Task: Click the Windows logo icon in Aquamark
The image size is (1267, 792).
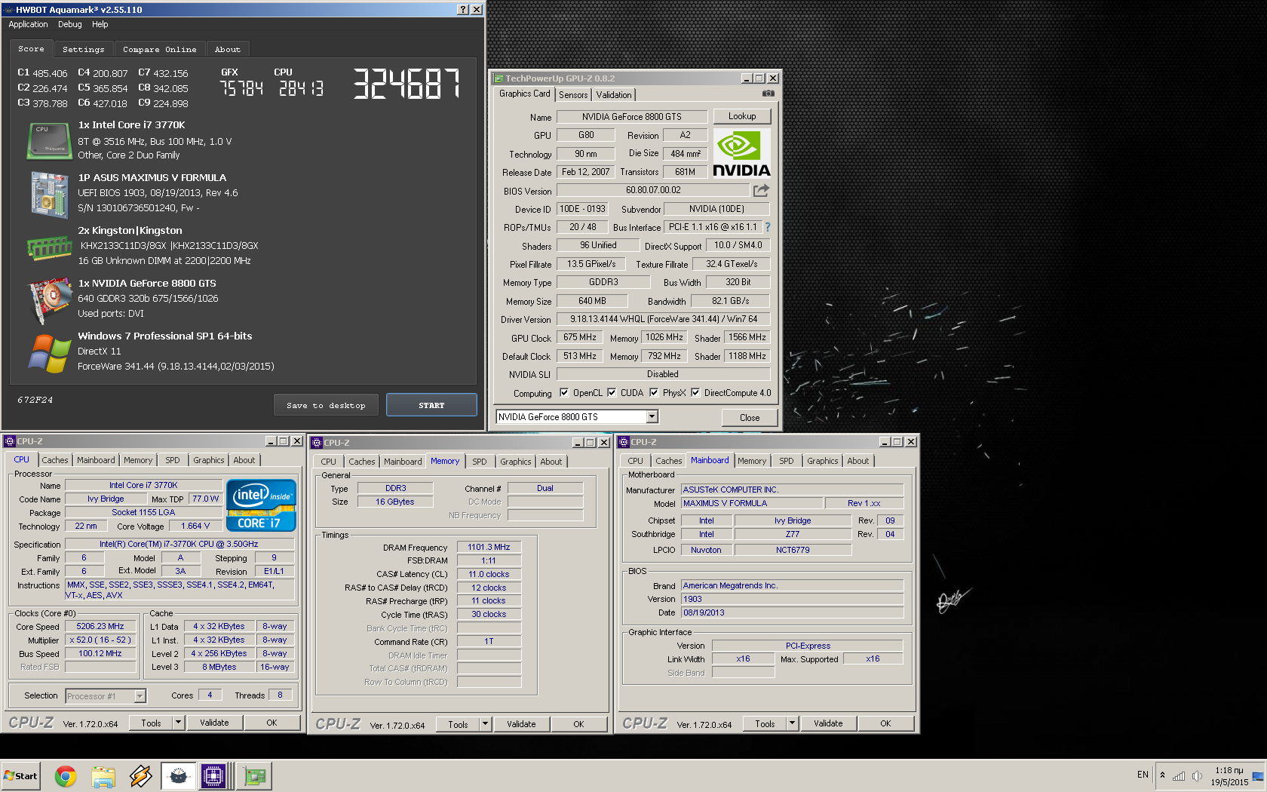Action: tap(50, 353)
